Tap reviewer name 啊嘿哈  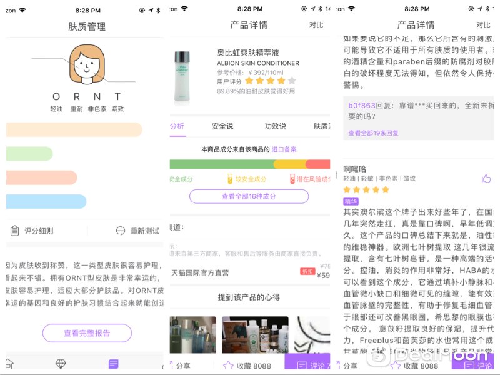(354, 169)
